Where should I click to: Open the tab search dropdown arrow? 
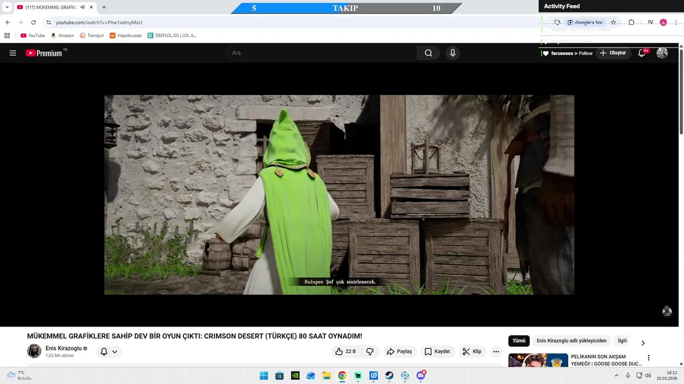(7, 7)
